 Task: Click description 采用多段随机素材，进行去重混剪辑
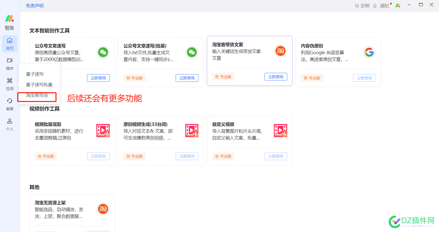59,134
